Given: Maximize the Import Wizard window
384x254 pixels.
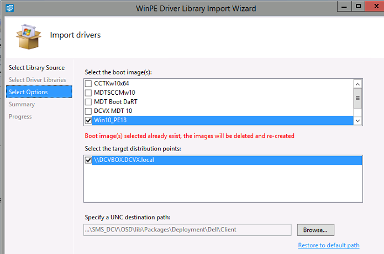Looking at the screenshot, I should pos(358,7).
